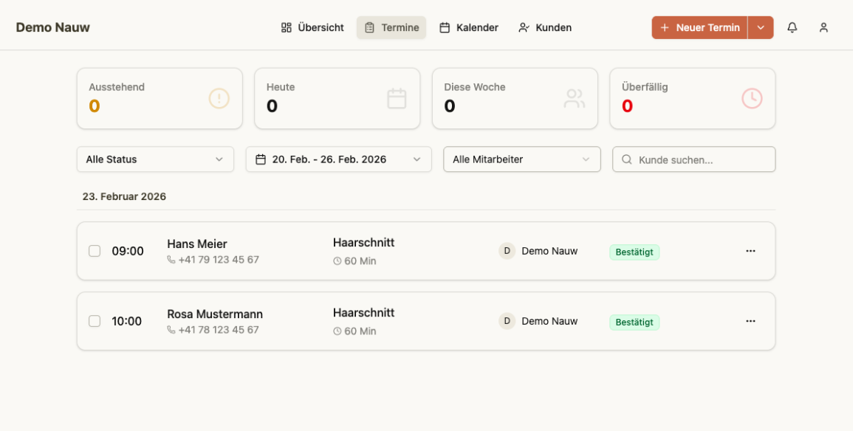The width and height of the screenshot is (853, 431).
Task: Click the phone number +41 79 123 45 67
Action: [x=219, y=260]
